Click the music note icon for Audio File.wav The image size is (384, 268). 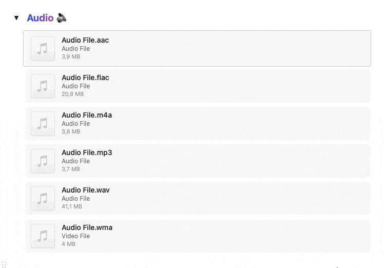43,198
